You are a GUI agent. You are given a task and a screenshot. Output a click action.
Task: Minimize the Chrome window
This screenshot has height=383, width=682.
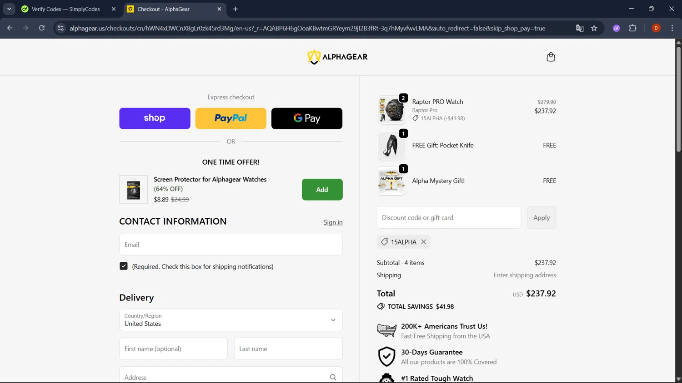631,9
